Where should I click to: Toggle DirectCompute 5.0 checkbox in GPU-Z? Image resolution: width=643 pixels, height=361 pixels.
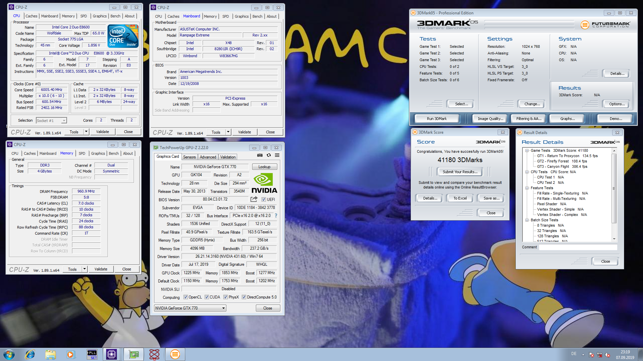(x=244, y=297)
